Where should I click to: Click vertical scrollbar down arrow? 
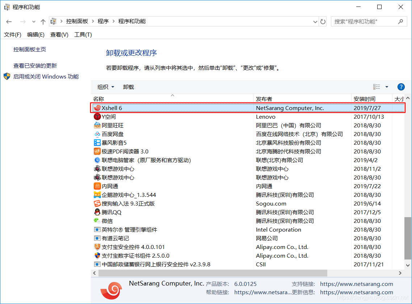click(408, 265)
